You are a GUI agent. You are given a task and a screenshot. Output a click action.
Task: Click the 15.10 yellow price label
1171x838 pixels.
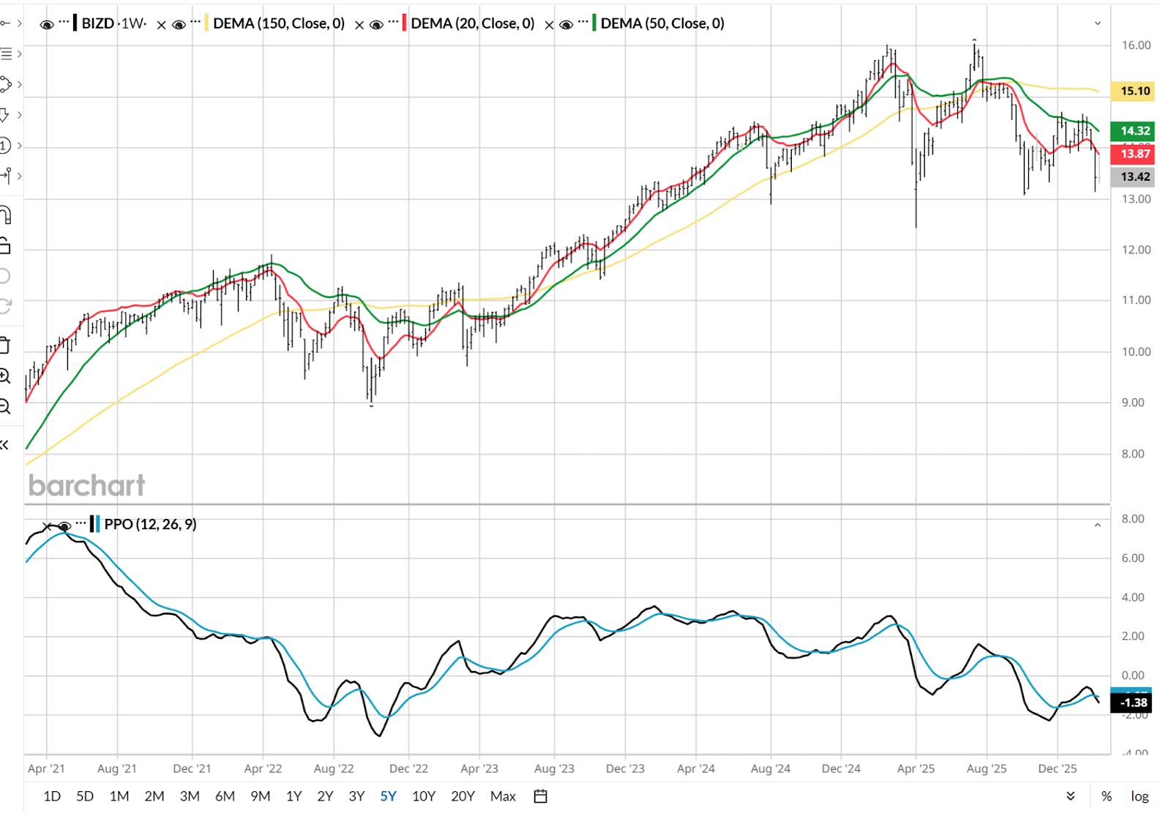click(1132, 91)
